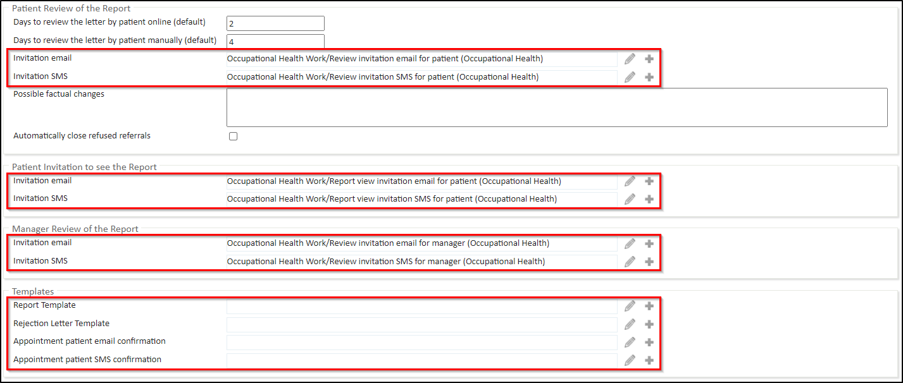Select the empty Report Template field
Viewport: 903px width, 383px height.
(421, 306)
